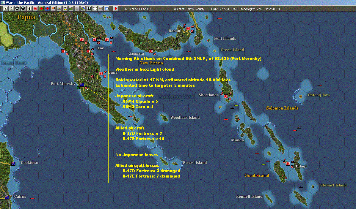
Task: Click the Torres Strait label
Action: pos(14,63)
